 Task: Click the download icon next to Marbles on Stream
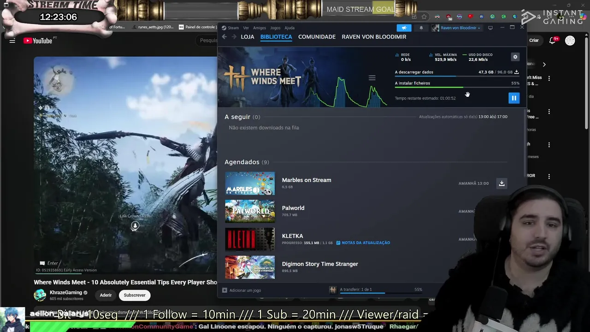[501, 183]
